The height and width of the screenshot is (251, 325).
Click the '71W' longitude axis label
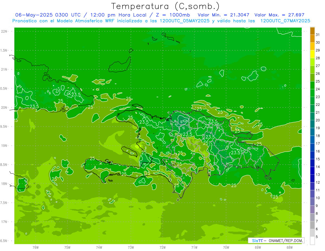[194, 247]
